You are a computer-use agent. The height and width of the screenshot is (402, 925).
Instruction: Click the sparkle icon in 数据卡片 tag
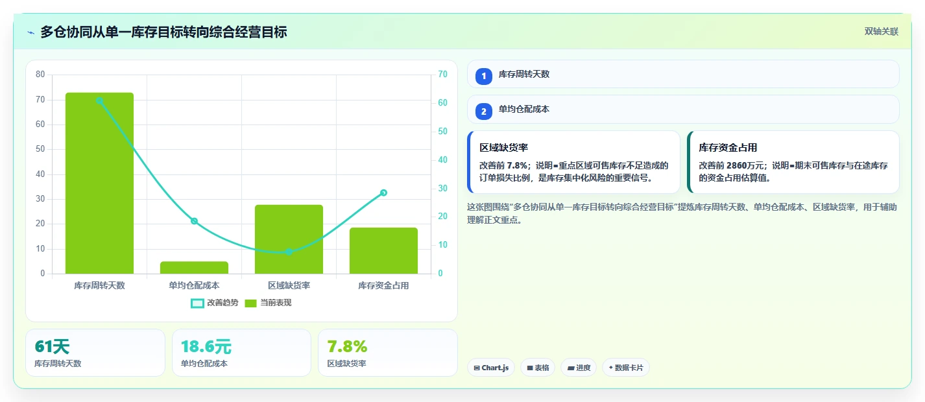point(610,368)
